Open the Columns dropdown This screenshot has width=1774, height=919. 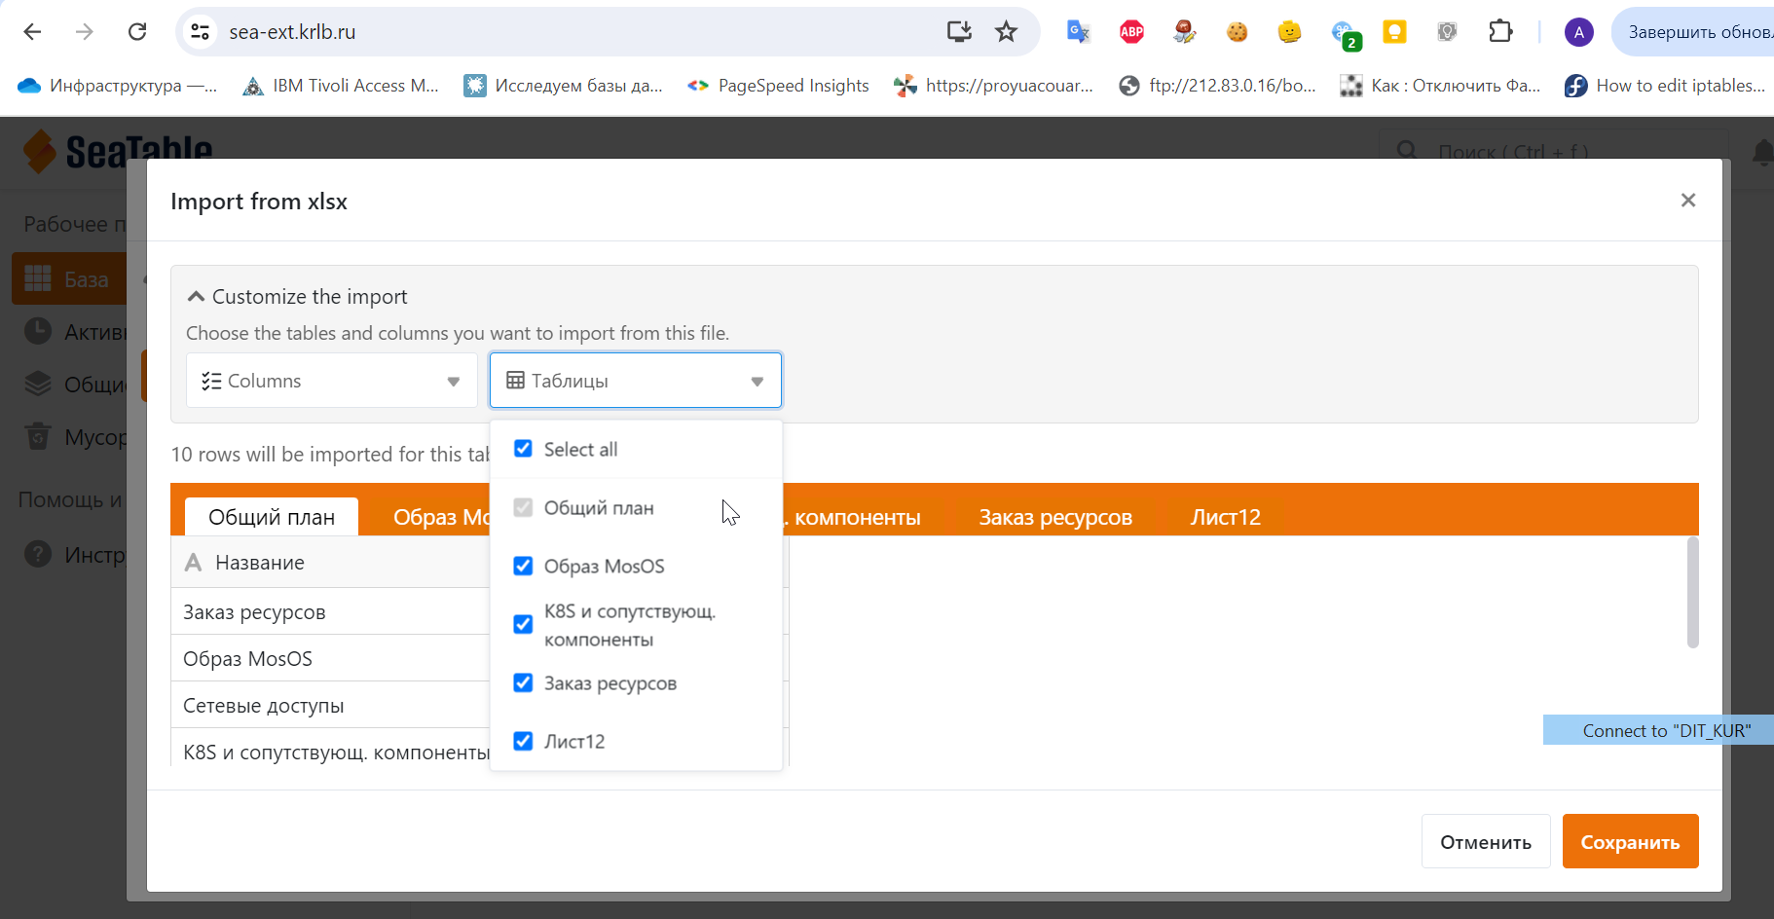tap(331, 381)
